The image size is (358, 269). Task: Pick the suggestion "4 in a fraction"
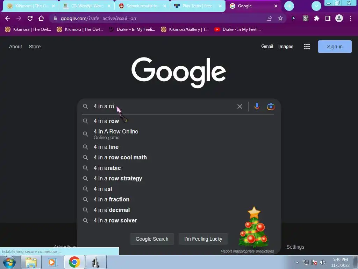(x=179, y=199)
